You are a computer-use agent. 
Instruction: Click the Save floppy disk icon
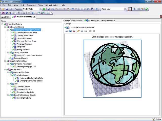click(7, 9)
